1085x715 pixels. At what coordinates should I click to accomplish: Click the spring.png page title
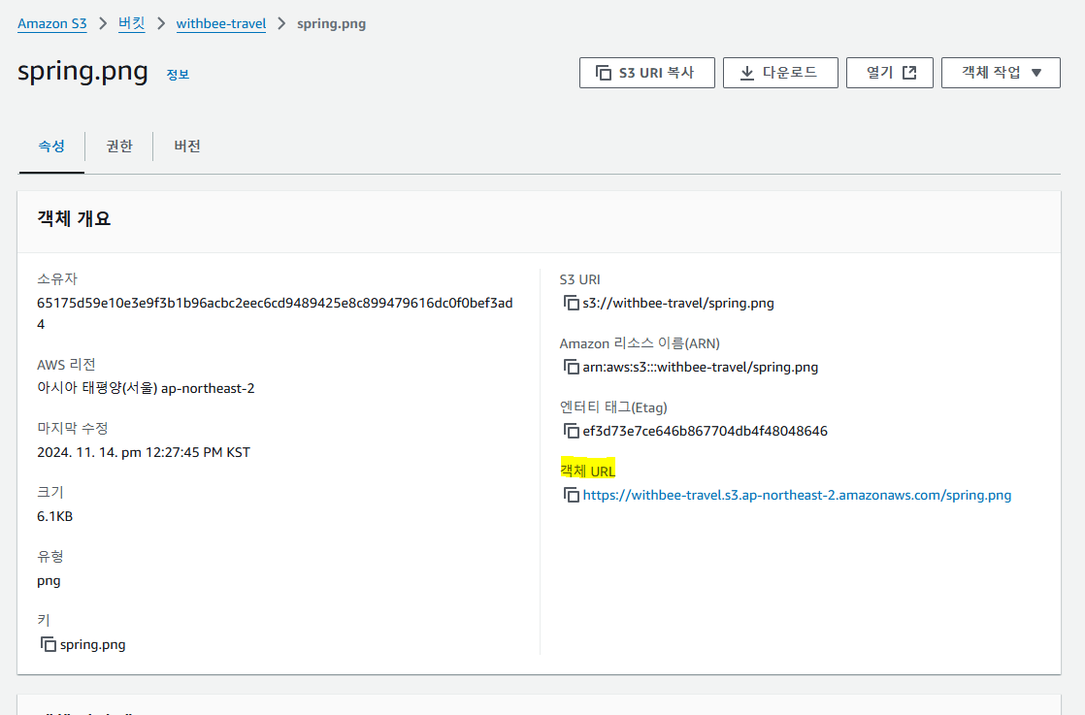pyautogui.click(x=82, y=71)
